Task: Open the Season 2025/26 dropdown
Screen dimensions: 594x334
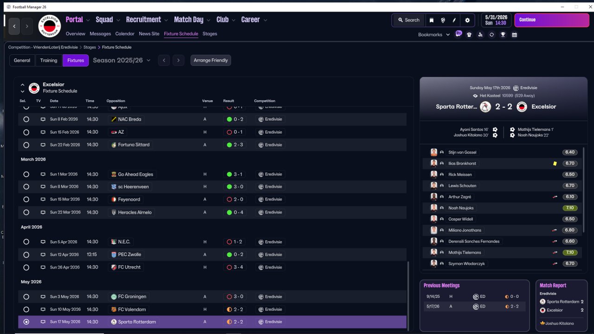Action: click(x=122, y=60)
